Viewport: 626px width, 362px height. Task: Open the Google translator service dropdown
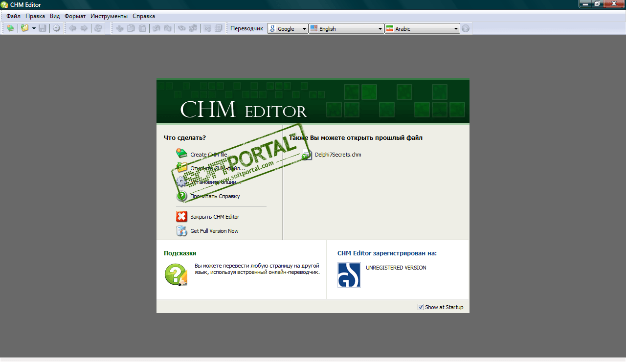pos(288,28)
